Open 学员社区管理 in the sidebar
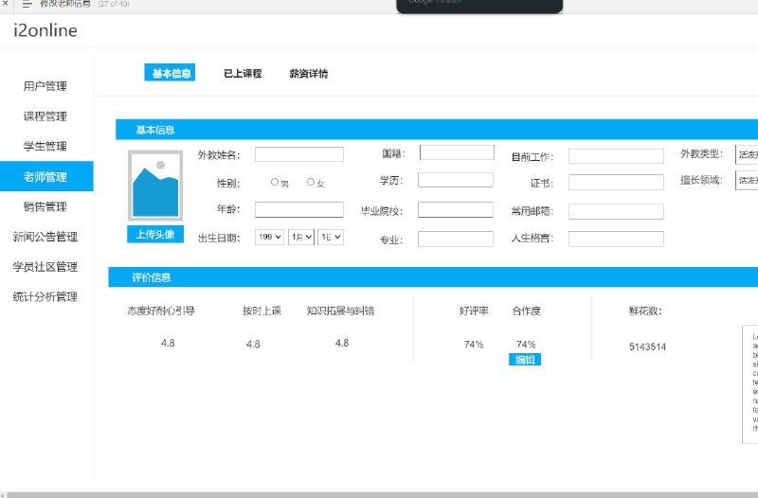 coord(45,267)
